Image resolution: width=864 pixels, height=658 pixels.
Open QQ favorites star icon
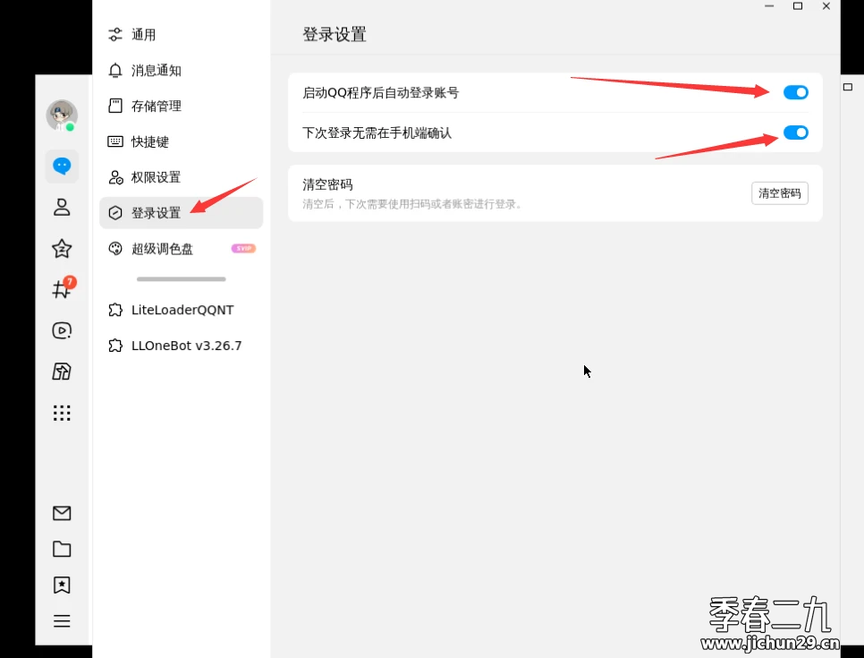pos(62,248)
